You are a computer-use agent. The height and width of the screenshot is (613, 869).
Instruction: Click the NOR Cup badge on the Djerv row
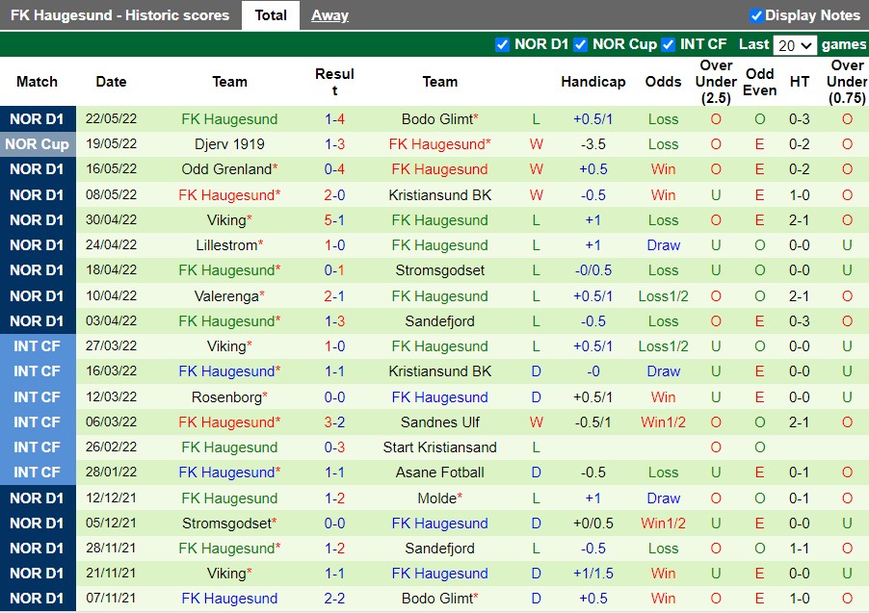pyautogui.click(x=37, y=144)
